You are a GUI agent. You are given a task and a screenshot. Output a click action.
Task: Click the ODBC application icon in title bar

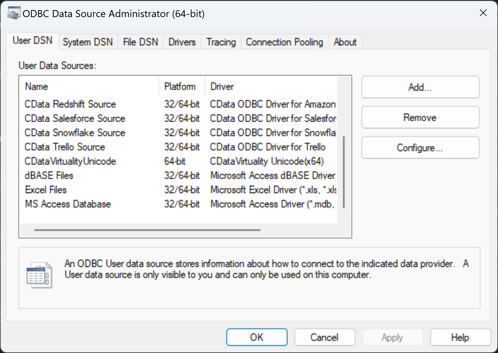pyautogui.click(x=13, y=13)
